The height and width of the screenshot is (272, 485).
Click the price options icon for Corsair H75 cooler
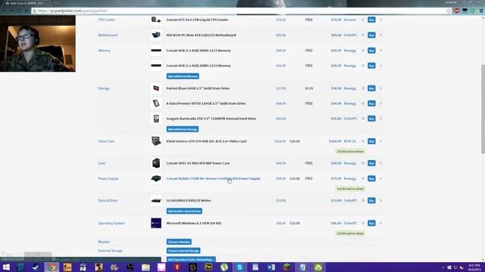click(x=363, y=20)
